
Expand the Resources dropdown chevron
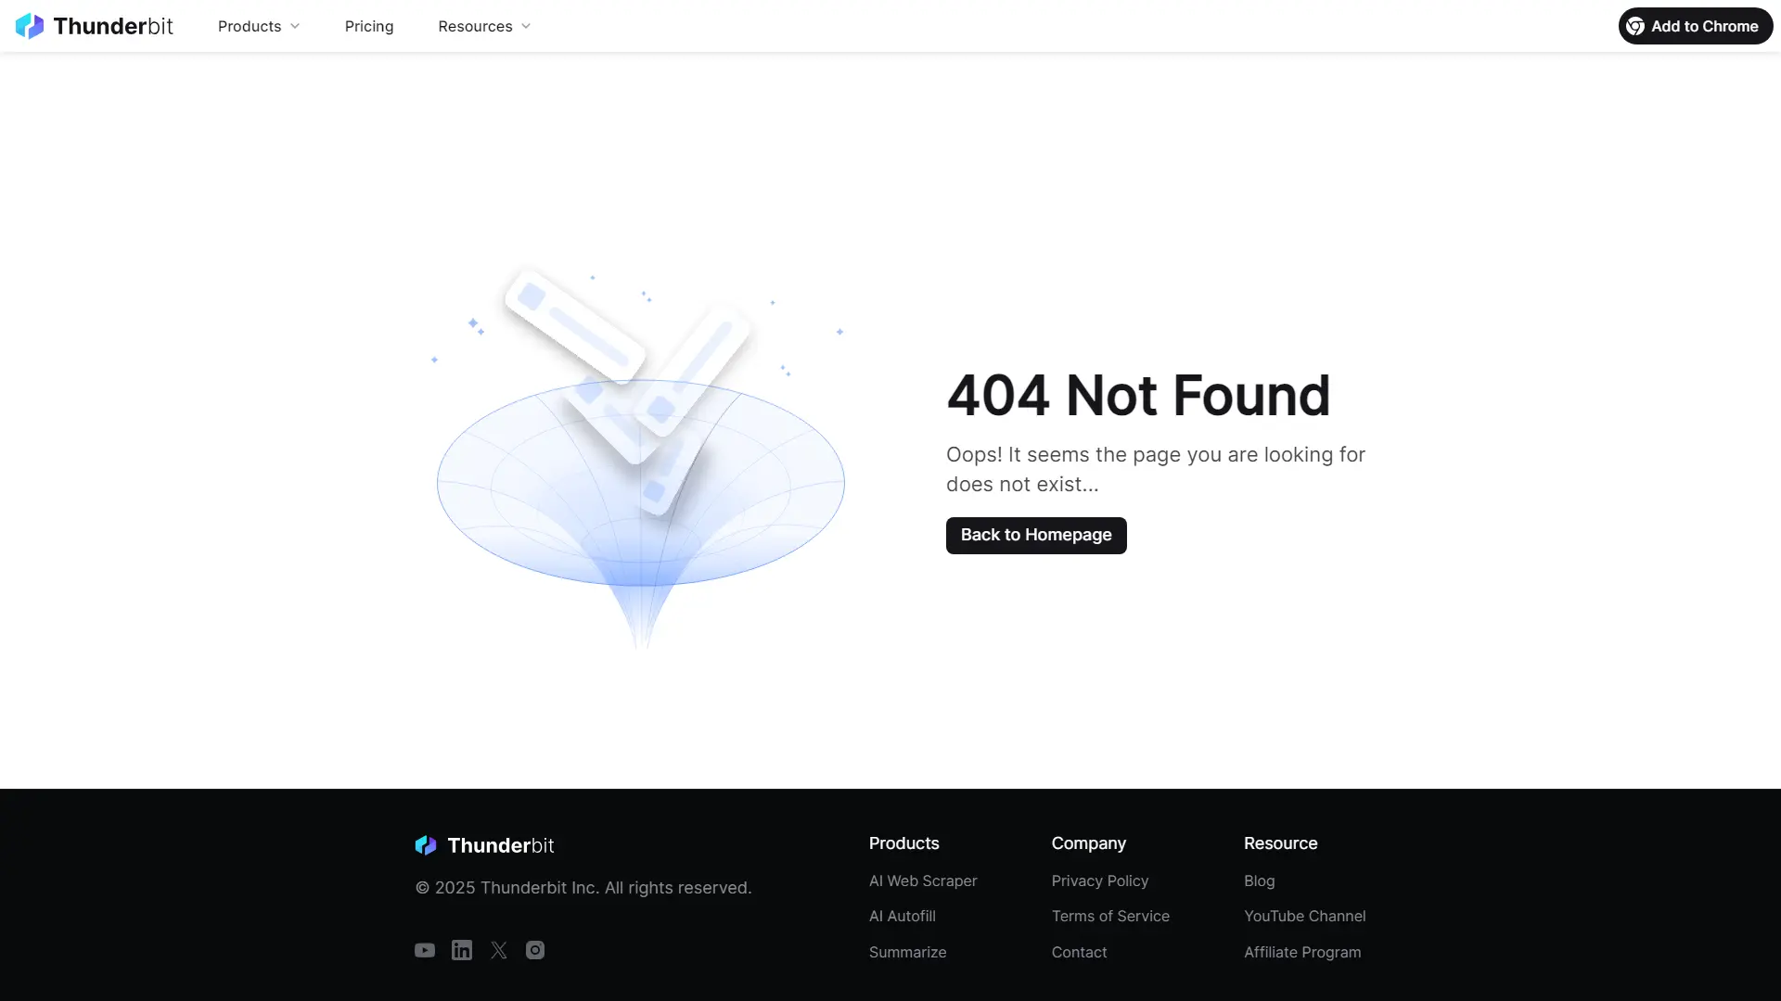click(526, 26)
